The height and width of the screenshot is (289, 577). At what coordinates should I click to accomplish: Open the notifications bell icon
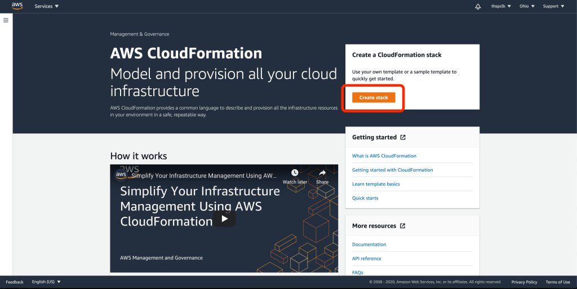478,6
